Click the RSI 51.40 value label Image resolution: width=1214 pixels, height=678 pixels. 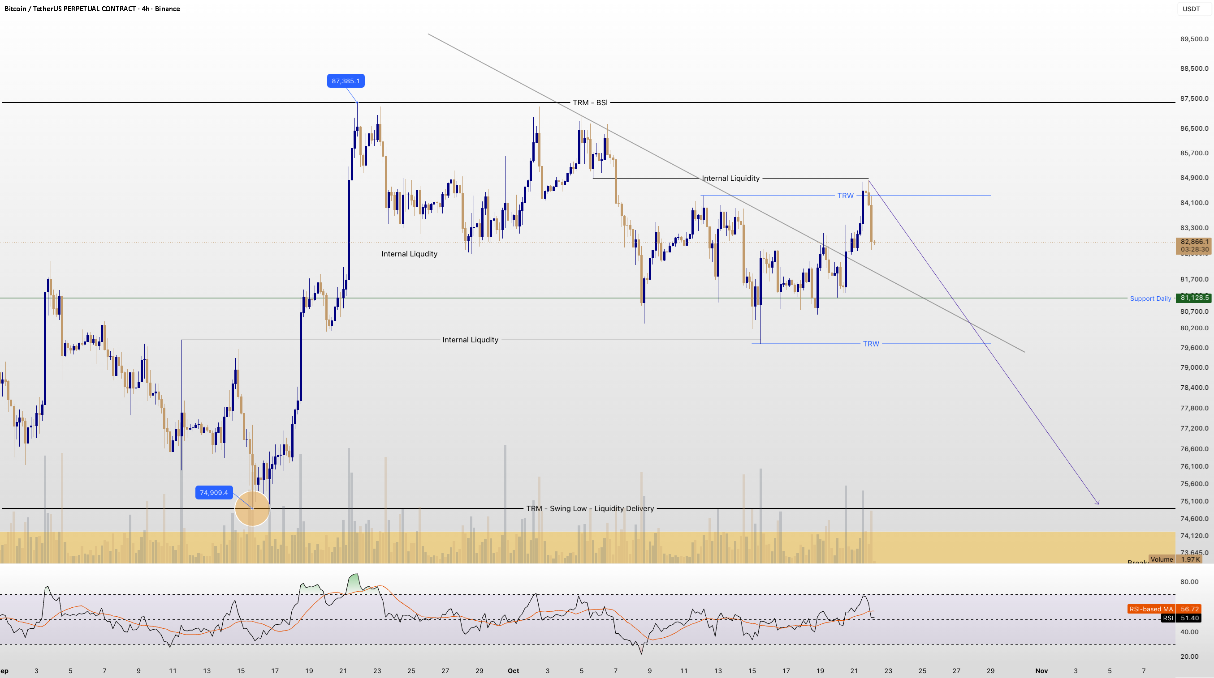pyautogui.click(x=1182, y=618)
